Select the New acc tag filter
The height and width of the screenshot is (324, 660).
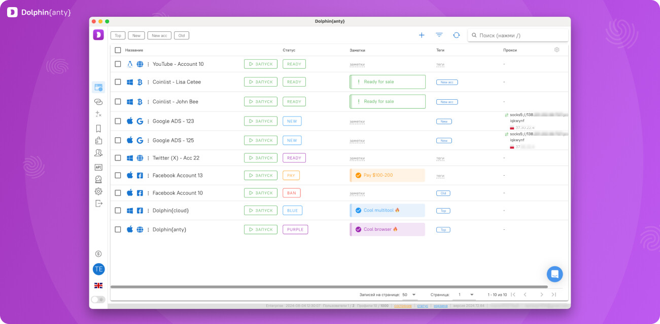[x=159, y=35]
